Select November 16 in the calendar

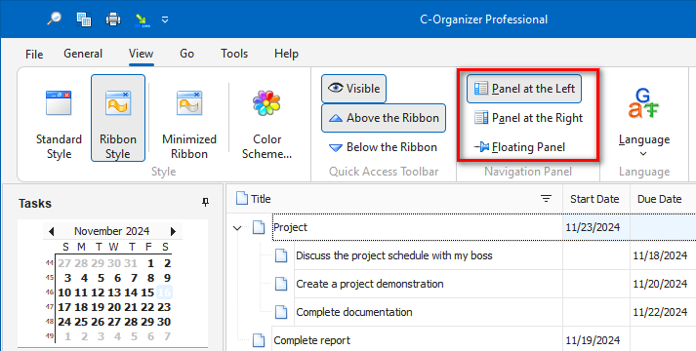click(164, 292)
